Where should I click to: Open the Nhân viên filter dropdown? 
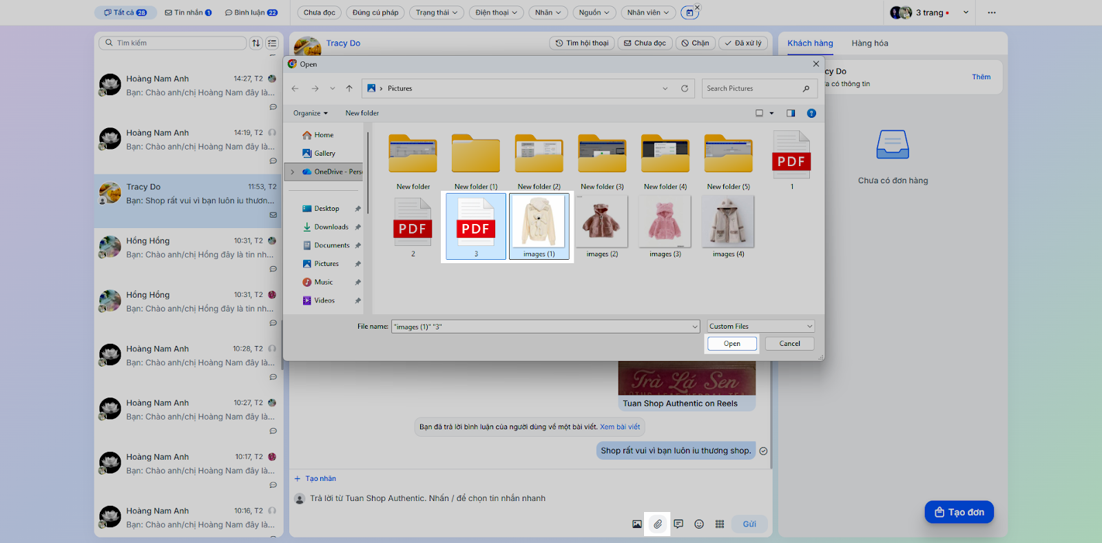[648, 12]
